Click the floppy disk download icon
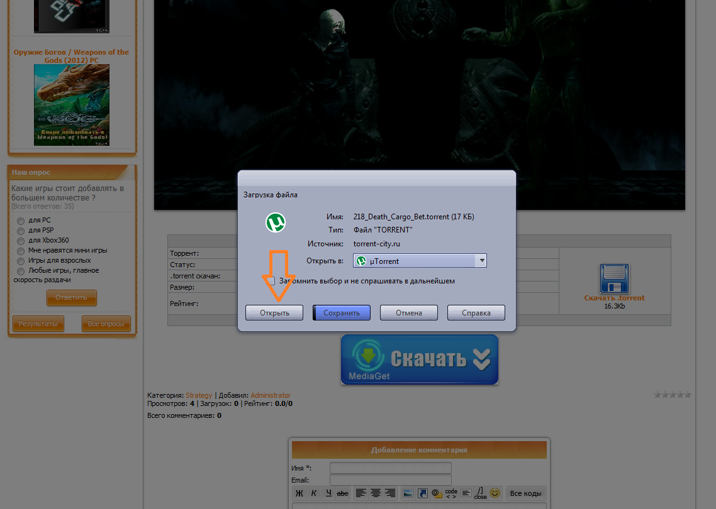The image size is (716, 509). [x=614, y=278]
